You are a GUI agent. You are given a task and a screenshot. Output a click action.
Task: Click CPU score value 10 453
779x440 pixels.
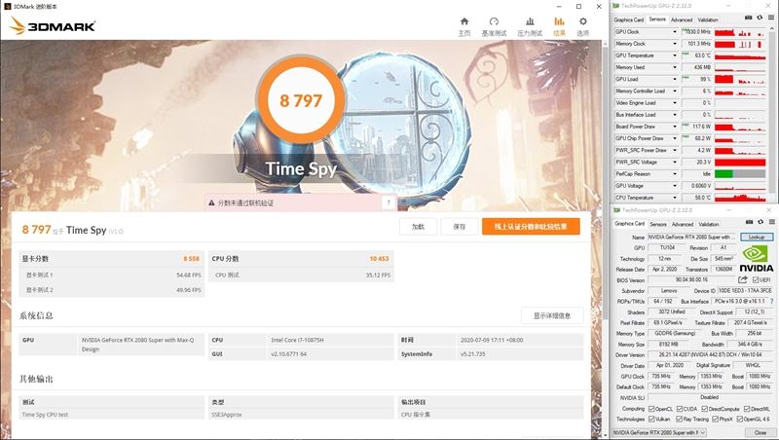tap(379, 259)
